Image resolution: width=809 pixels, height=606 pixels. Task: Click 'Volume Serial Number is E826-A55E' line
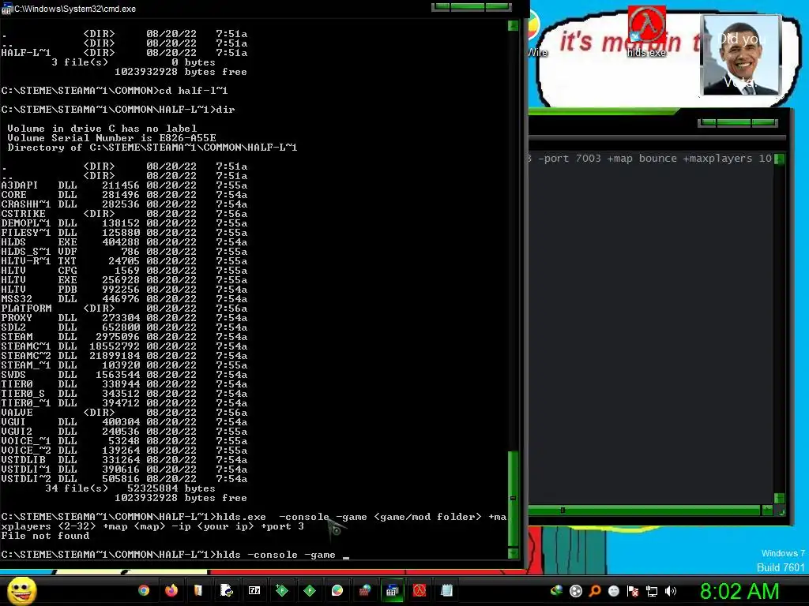pyautogui.click(x=111, y=137)
